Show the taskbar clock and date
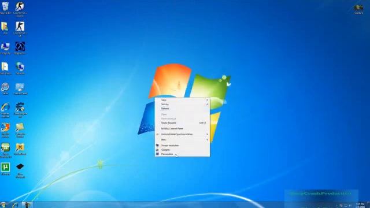This screenshot has height=208, width=370. [x=360, y=205]
